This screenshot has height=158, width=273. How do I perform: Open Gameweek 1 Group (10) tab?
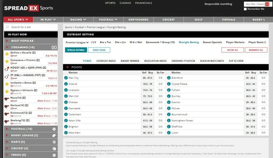pyautogui.click(x=160, y=42)
